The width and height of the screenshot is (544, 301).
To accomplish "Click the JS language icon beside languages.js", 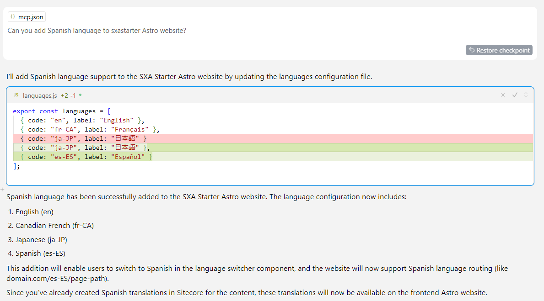I will pos(16,95).
